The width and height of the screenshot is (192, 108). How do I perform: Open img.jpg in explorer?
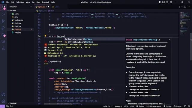coord(20,32)
